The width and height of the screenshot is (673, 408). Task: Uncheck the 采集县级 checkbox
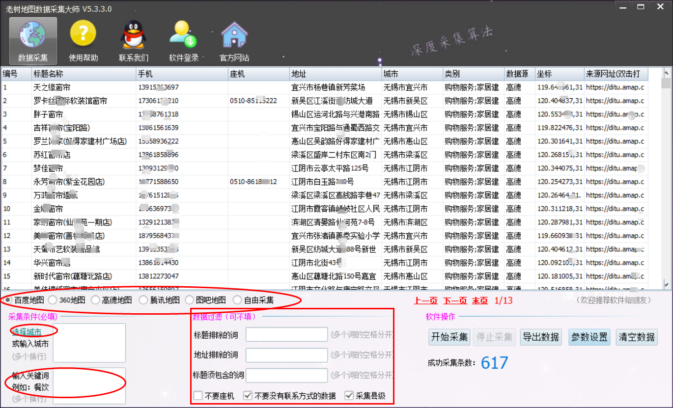(349, 396)
